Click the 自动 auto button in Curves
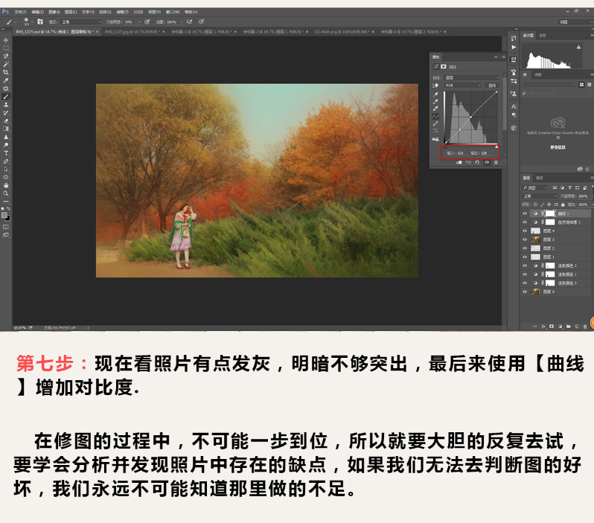This screenshot has width=594, height=523. (492, 86)
